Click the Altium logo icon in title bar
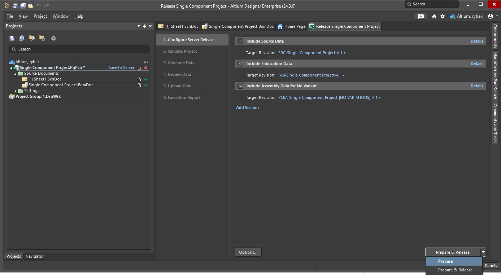This screenshot has width=501, height=275. [6, 5]
